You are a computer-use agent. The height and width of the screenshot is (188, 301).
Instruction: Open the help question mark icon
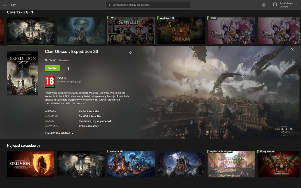point(264,5)
